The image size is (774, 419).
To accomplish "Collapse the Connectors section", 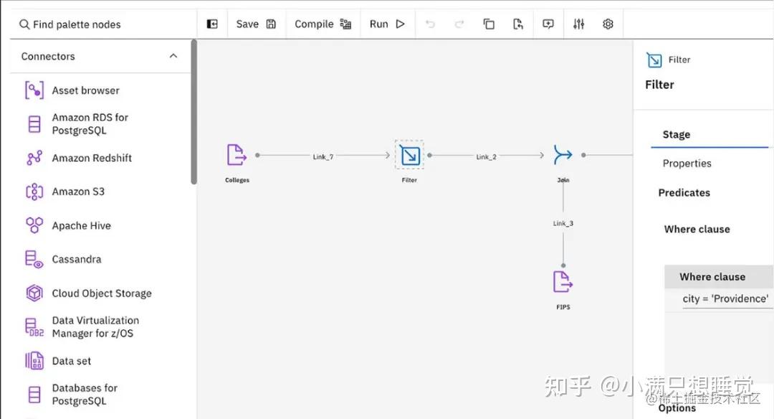I will (173, 55).
